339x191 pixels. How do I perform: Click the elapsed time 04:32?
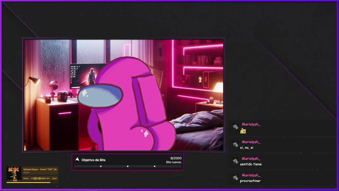[x=26, y=178]
